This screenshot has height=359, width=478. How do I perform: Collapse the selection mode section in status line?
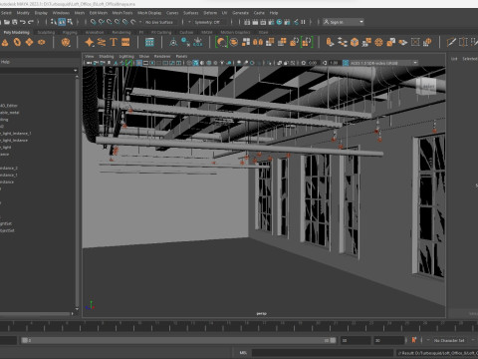78,22
